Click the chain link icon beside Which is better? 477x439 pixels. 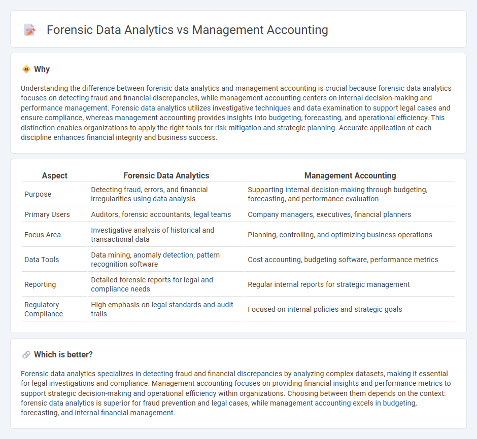26,354
